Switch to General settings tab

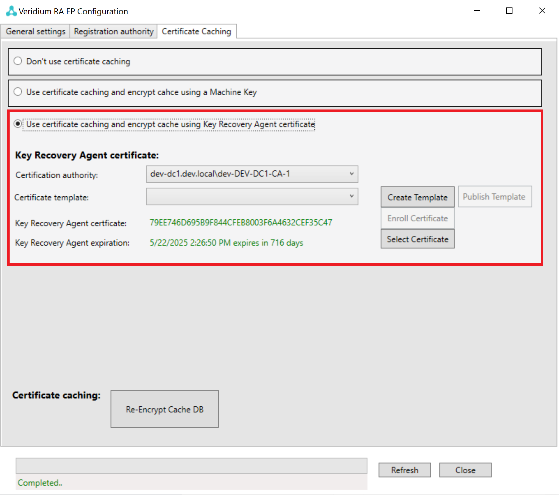point(36,32)
